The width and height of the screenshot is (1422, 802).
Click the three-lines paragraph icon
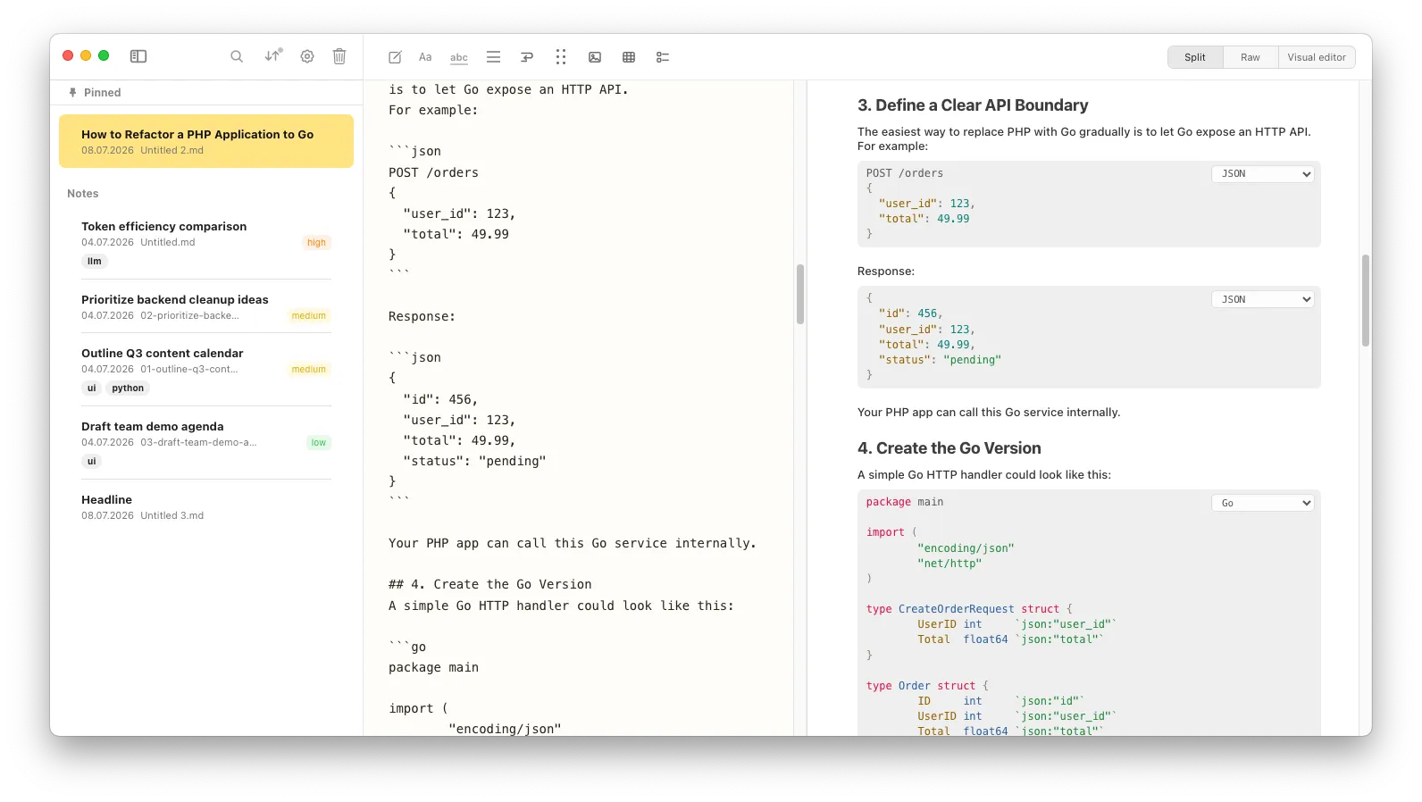[493, 57]
